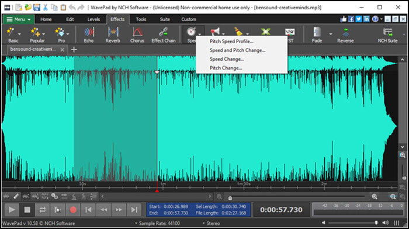This screenshot has height=229, width=409.
Task: Click the Save floppy disk icon
Action: point(37,8)
